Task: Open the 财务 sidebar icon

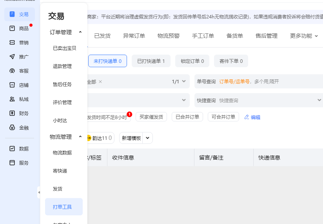Action: tap(12, 113)
